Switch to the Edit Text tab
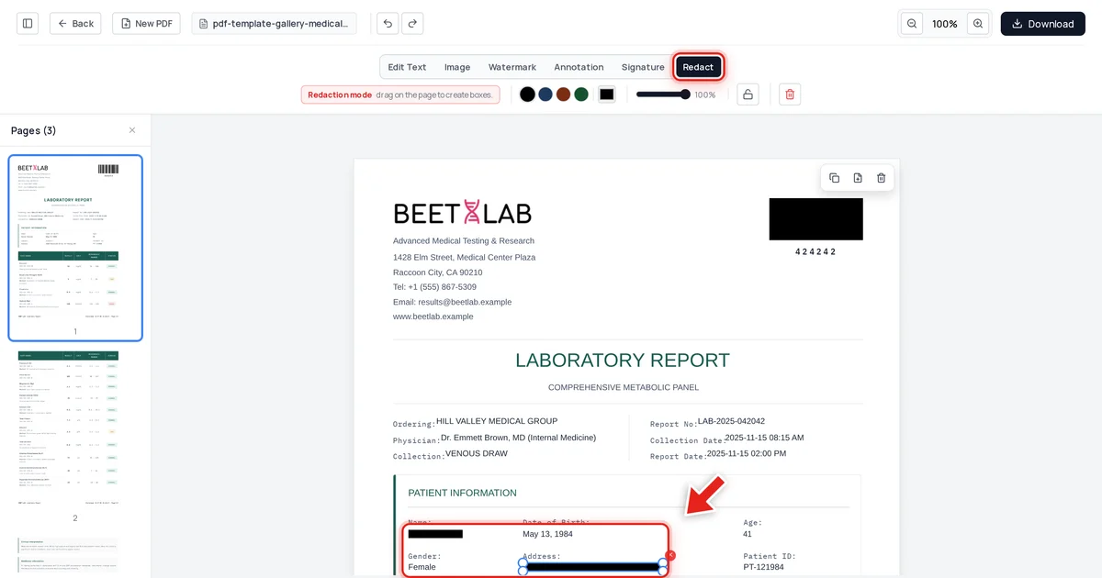 click(x=407, y=67)
